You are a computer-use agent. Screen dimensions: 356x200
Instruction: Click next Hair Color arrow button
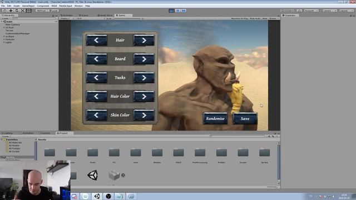point(144,96)
